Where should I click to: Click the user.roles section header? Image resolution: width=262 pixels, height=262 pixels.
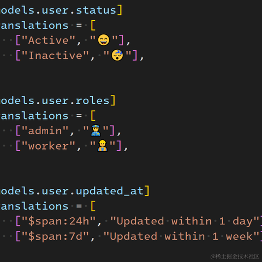click(55, 100)
